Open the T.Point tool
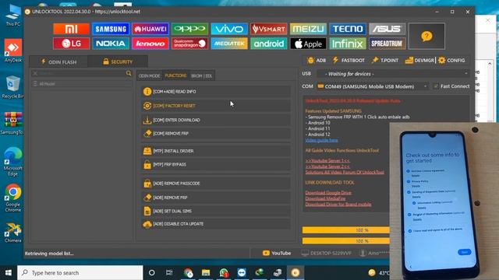 tap(384, 61)
